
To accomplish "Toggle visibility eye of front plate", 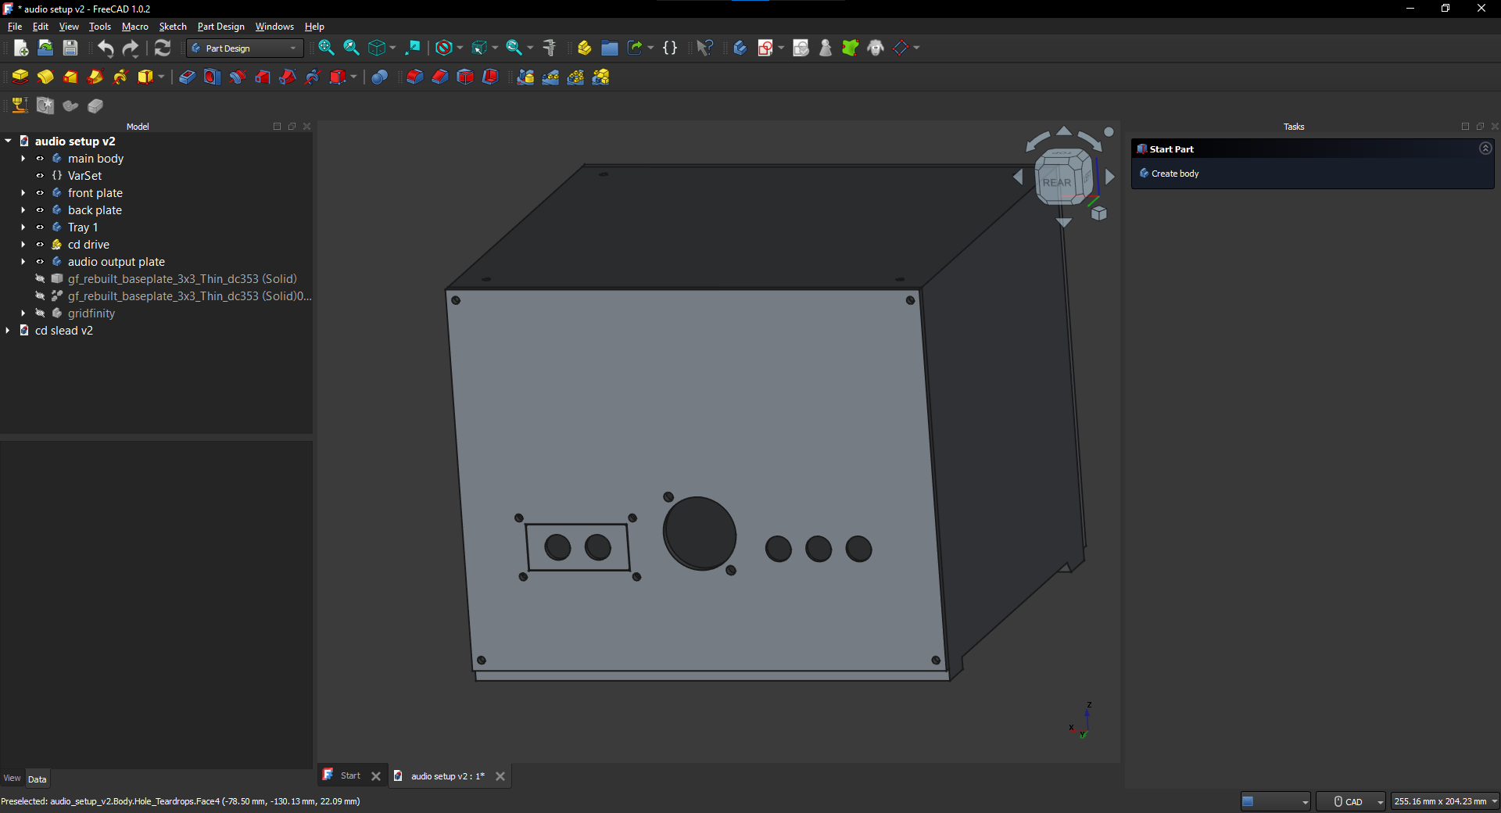I will [x=40, y=193].
